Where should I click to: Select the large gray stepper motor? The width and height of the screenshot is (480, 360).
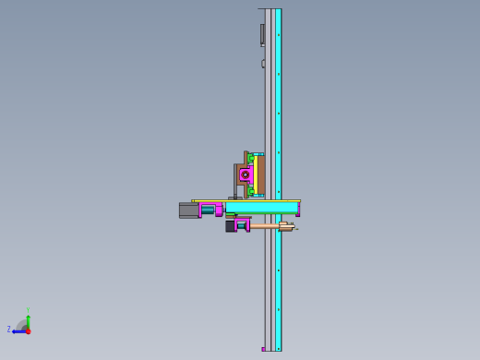coord(189,210)
